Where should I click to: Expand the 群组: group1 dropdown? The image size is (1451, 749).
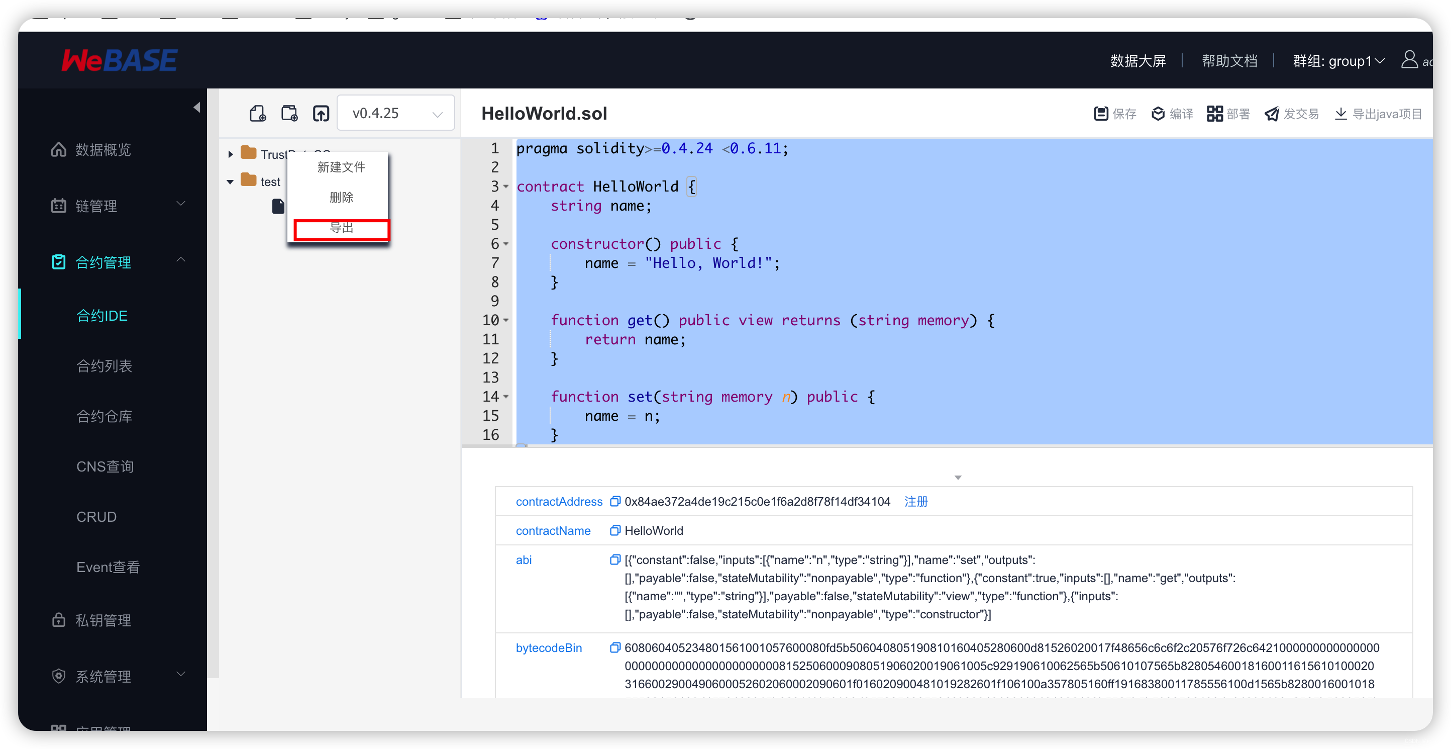[1342, 61]
